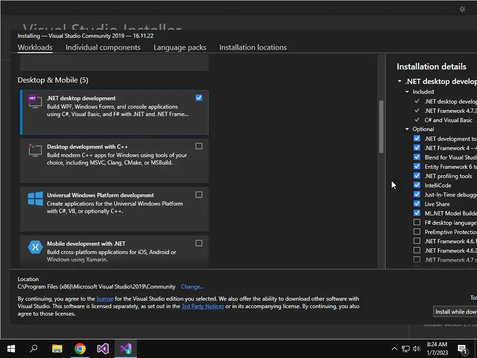Open network status tray icon
Image resolution: width=477 pixels, height=358 pixels.
(x=406, y=349)
